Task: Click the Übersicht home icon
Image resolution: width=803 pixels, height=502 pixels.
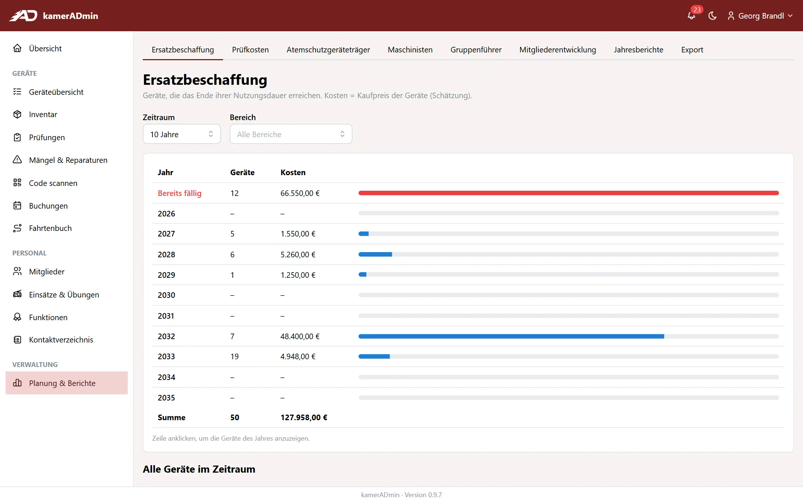Action: coord(17,48)
